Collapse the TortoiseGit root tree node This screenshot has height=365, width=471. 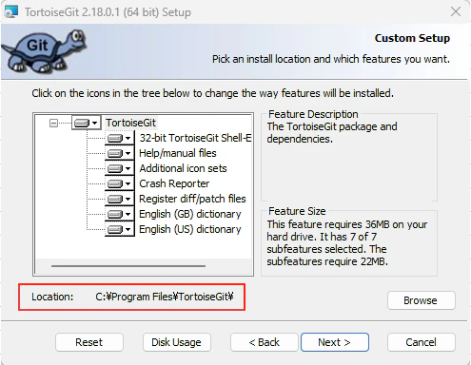click(x=54, y=123)
